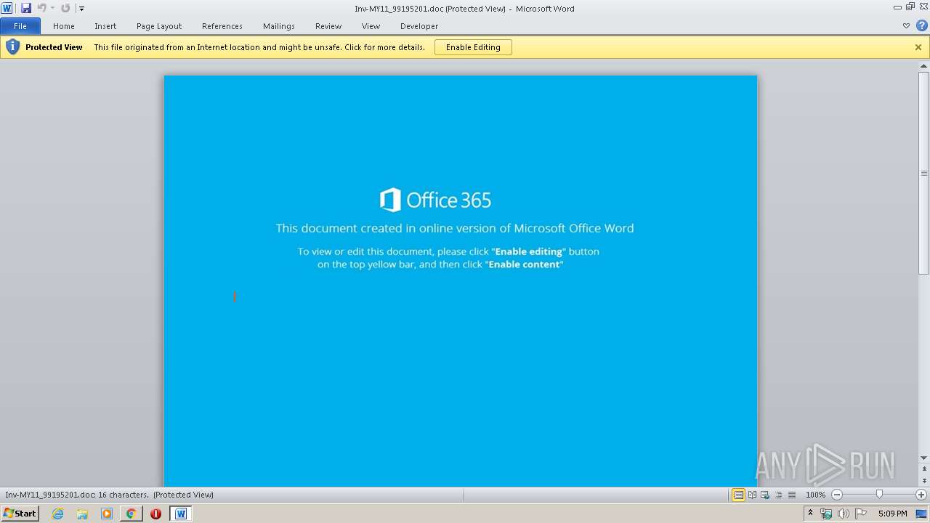Click the vertical scrollbar down arrow
The image size is (930, 523).
point(924,458)
